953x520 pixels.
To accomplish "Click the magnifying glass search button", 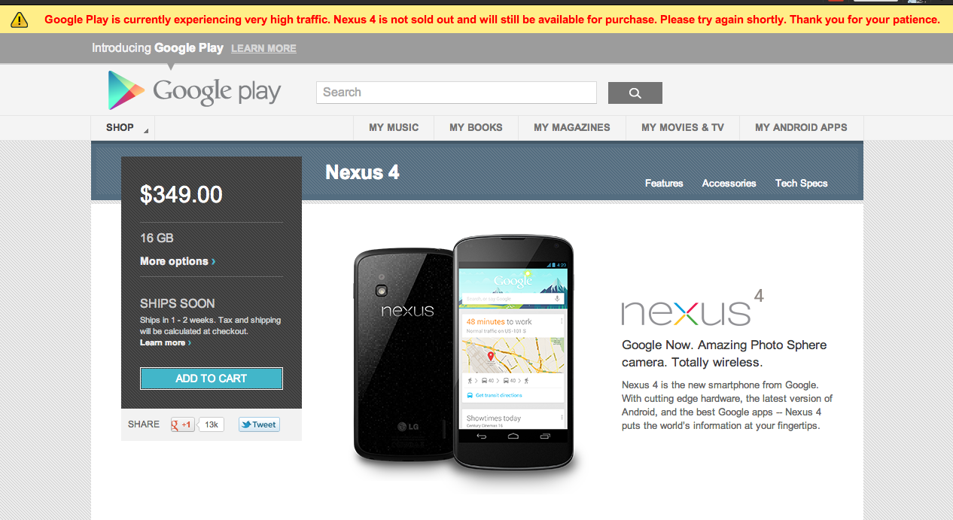I will (x=635, y=93).
